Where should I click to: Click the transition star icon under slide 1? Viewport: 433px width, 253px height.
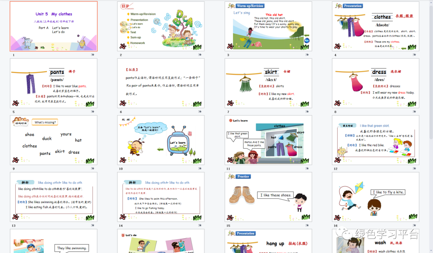point(93,55)
